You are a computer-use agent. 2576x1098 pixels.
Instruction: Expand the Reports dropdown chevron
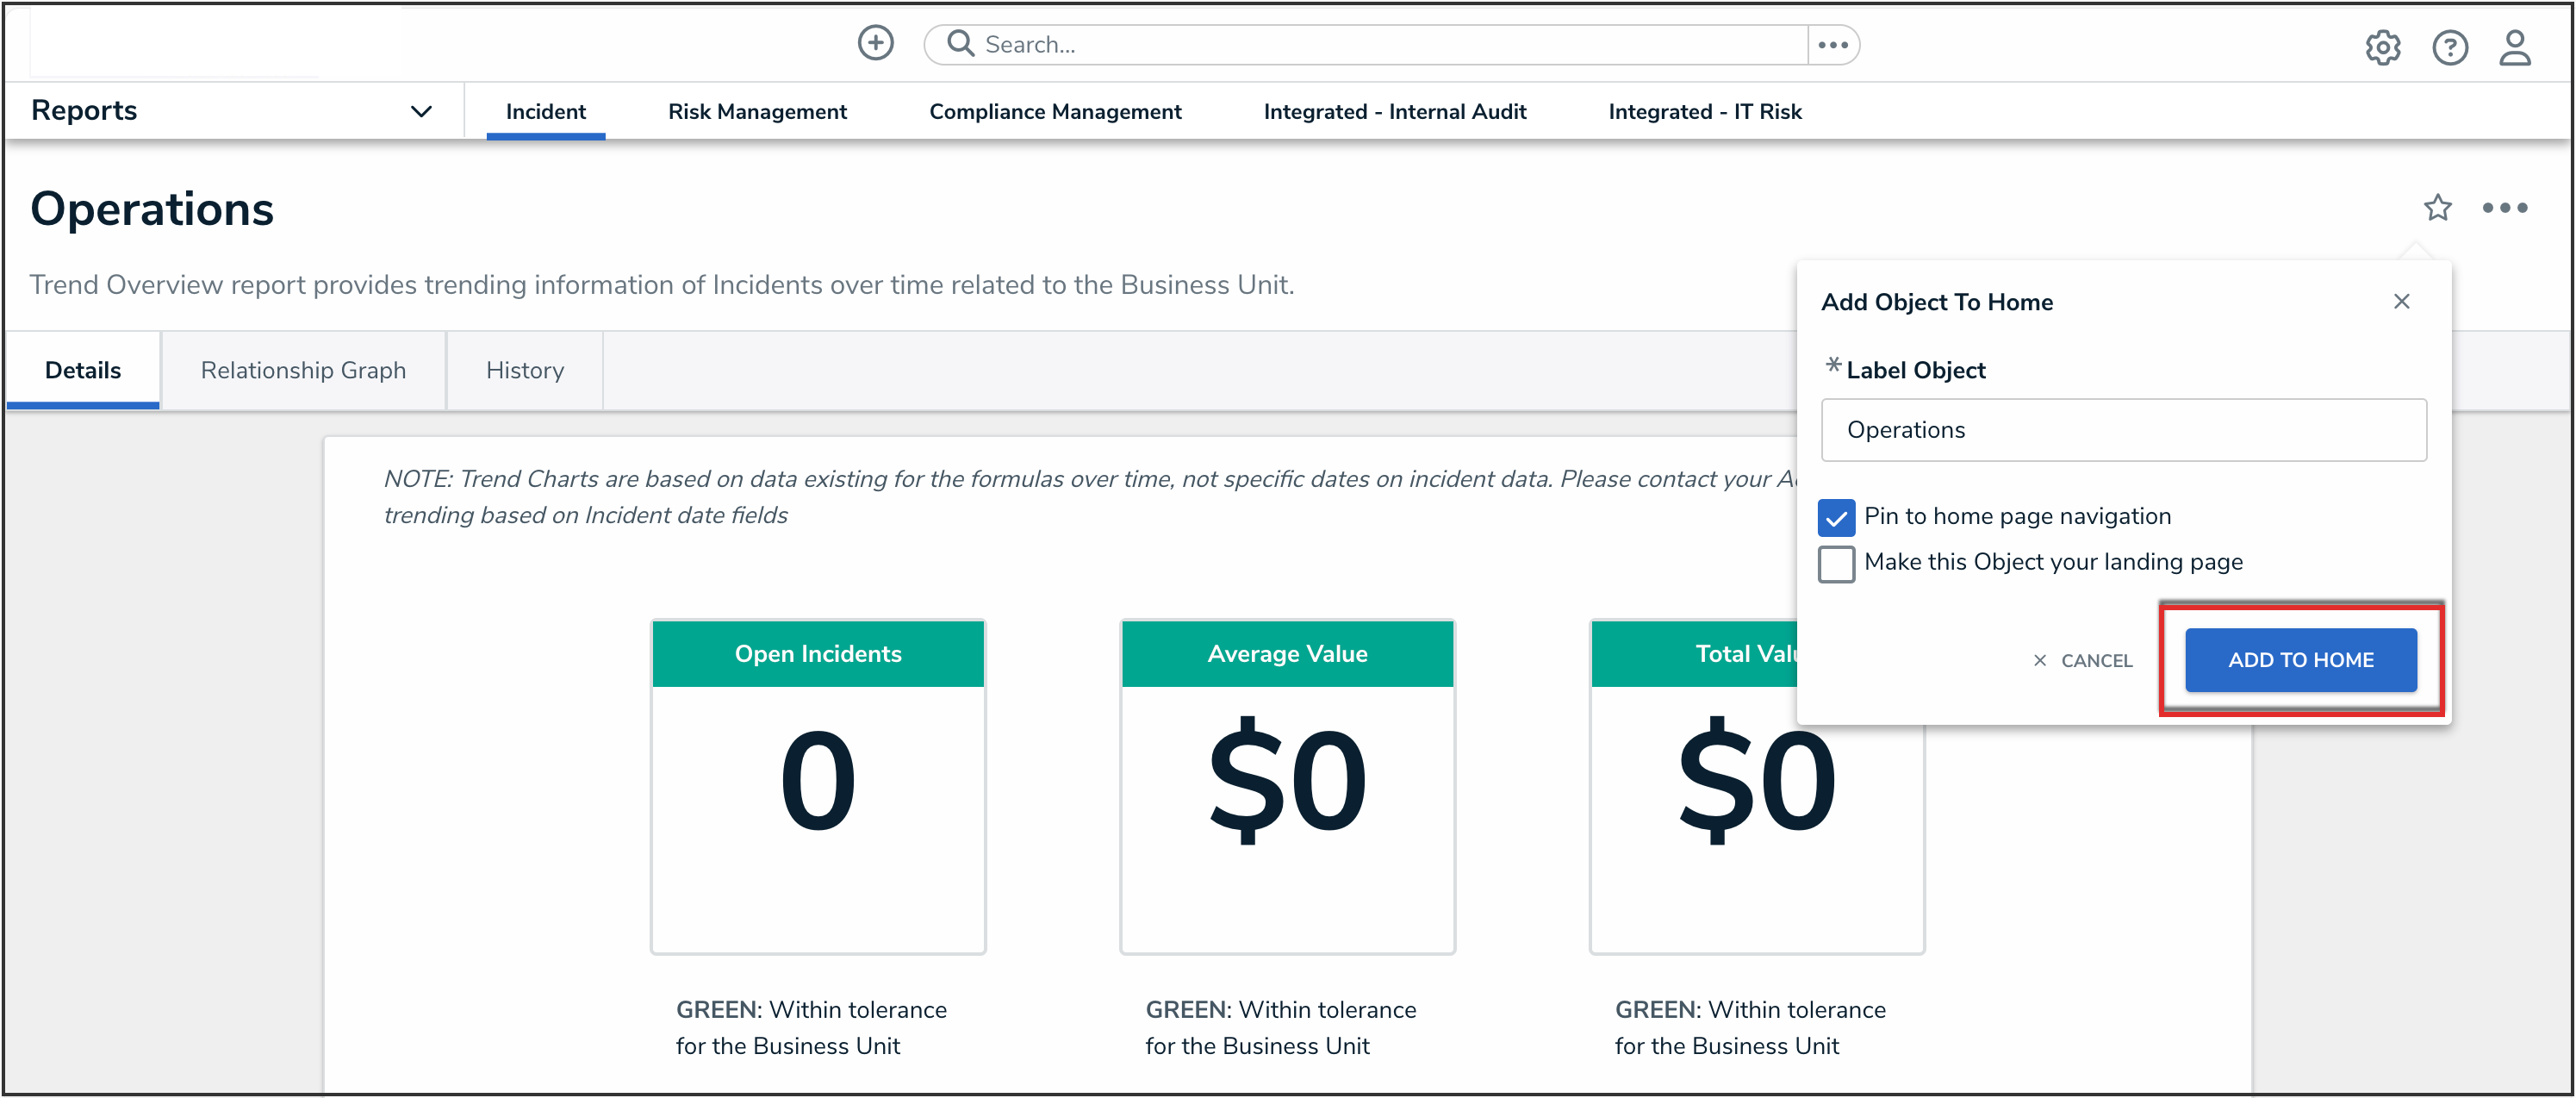[x=421, y=111]
